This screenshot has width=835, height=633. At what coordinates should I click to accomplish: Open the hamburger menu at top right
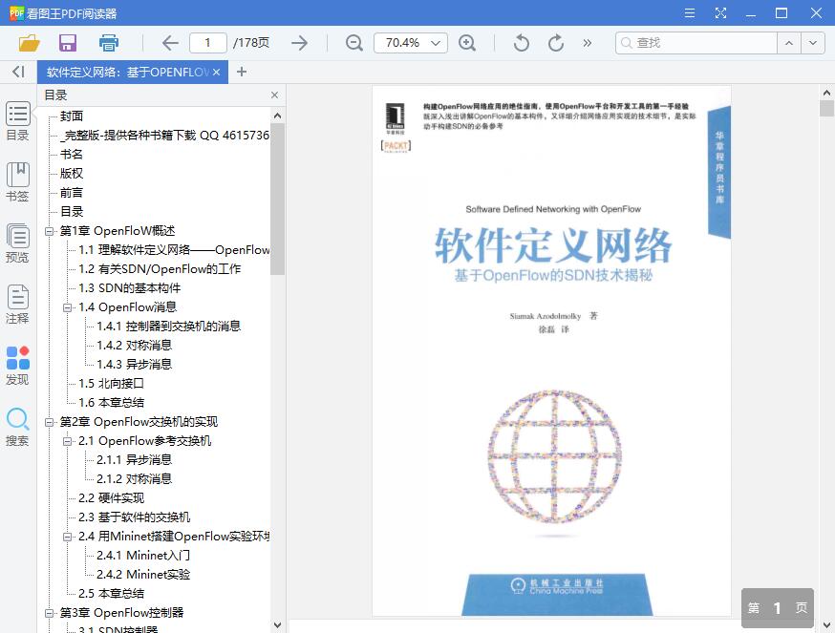[x=689, y=13]
